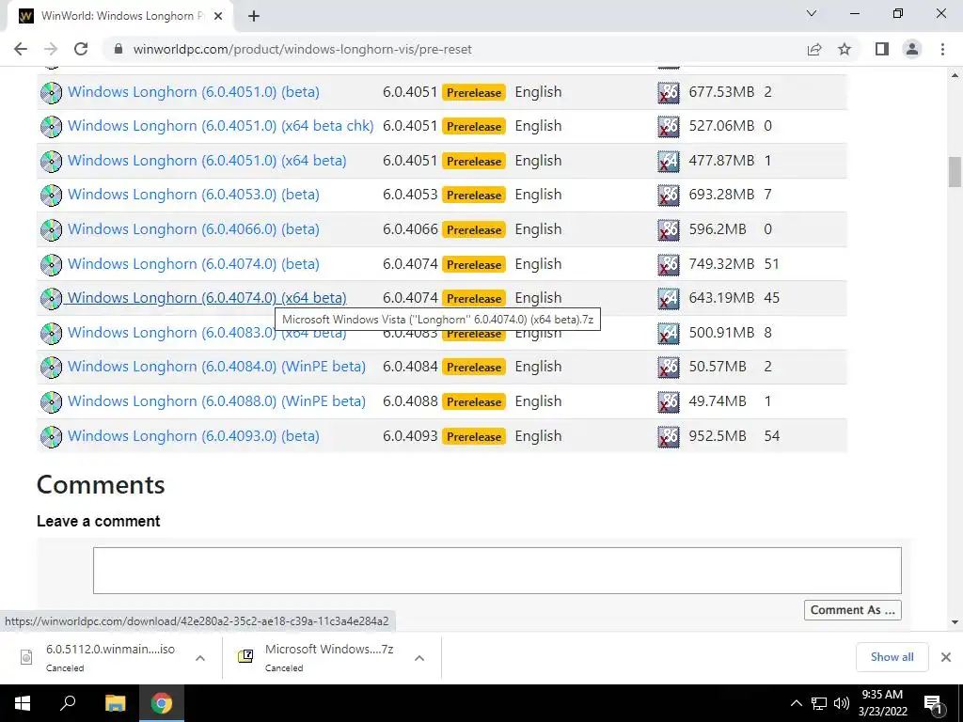The width and height of the screenshot is (963, 722).
Task: Click the Comment As ... button
Action: click(x=852, y=609)
